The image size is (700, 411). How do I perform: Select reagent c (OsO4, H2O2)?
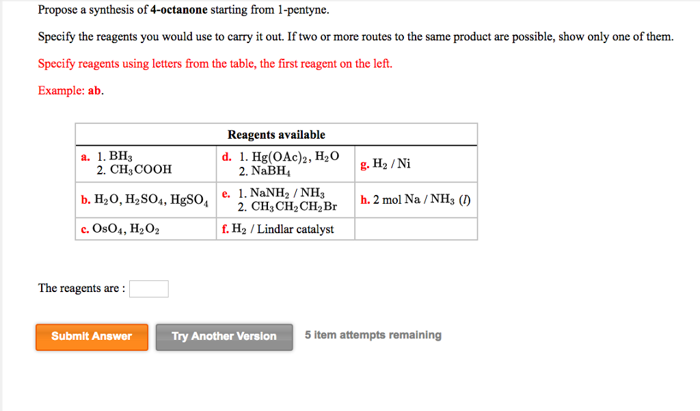click(123, 229)
